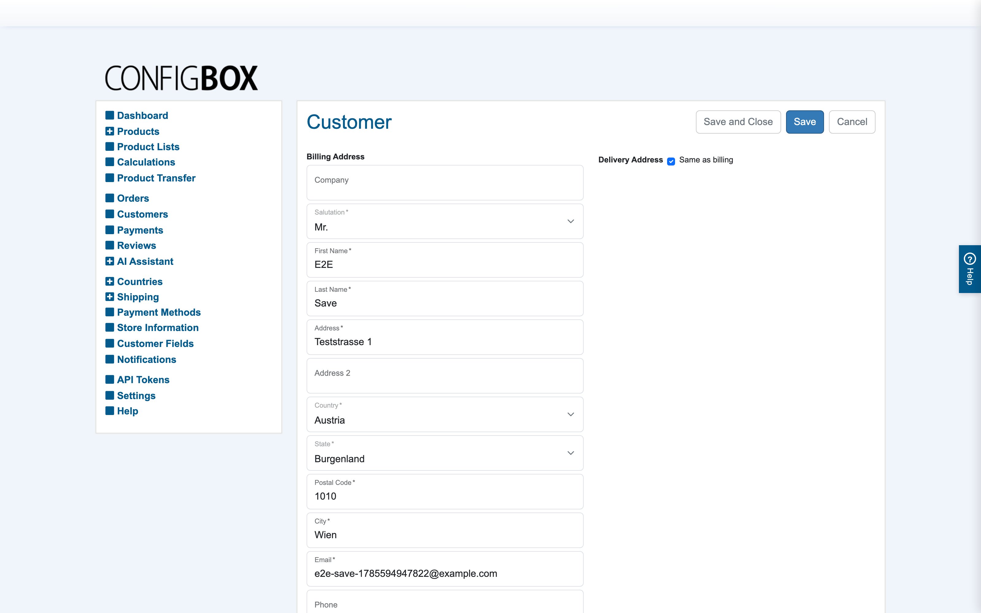
Task: Open API Tokens menu item
Action: (x=143, y=379)
